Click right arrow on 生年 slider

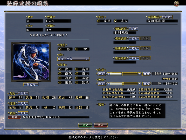coord(140,74)
